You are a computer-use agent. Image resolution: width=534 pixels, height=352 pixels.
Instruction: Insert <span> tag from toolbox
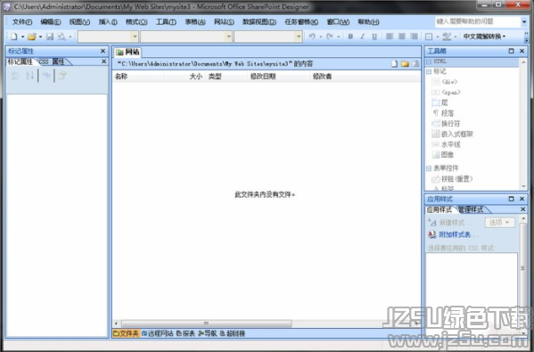446,93
